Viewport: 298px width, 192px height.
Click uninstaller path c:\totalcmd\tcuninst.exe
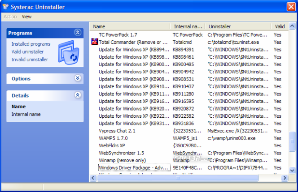point(233,42)
